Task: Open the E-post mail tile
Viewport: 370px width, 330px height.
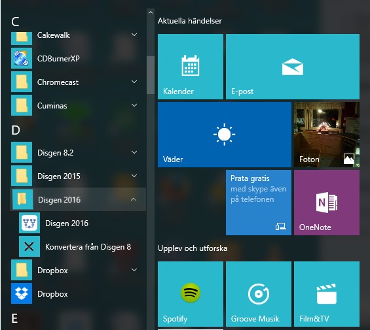Action: click(x=293, y=67)
